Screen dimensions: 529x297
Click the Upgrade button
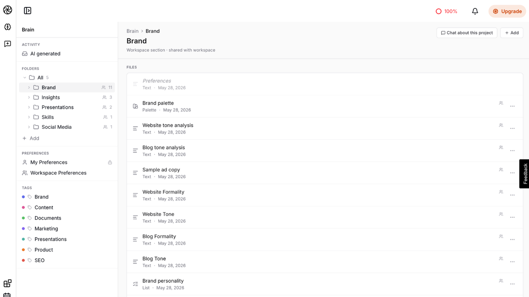click(507, 12)
